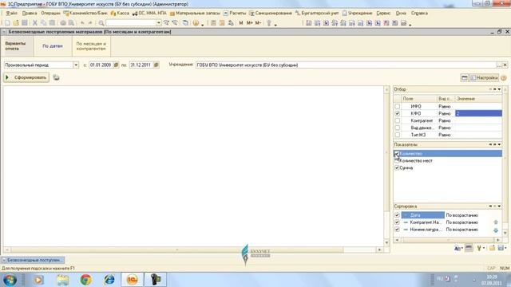Open the Отбор panel menu arrow
The width and height of the screenshot is (511, 287).
[499, 89]
